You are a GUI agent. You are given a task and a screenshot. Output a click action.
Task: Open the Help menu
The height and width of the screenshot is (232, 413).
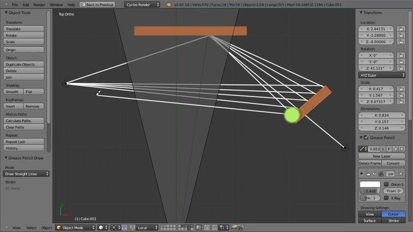71,5
